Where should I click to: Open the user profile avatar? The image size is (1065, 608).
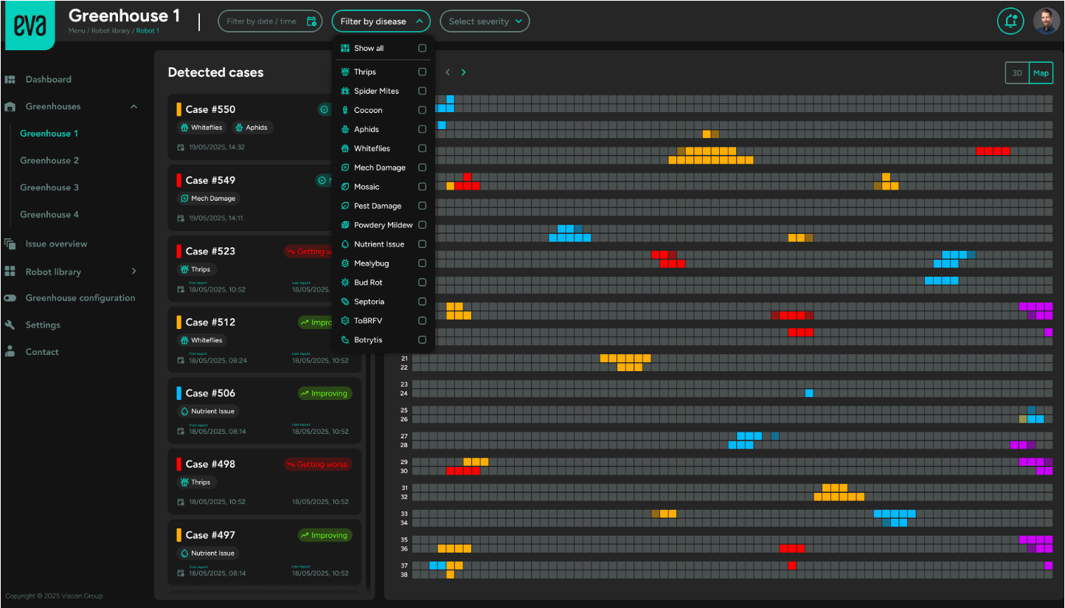pos(1046,21)
